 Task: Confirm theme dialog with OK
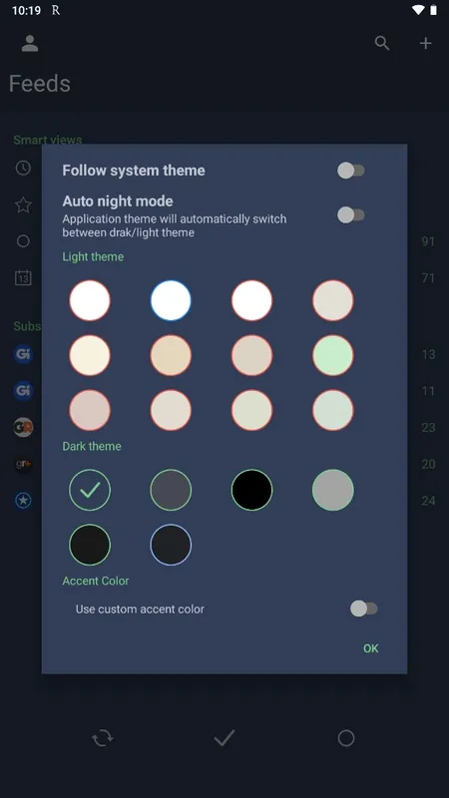click(370, 648)
